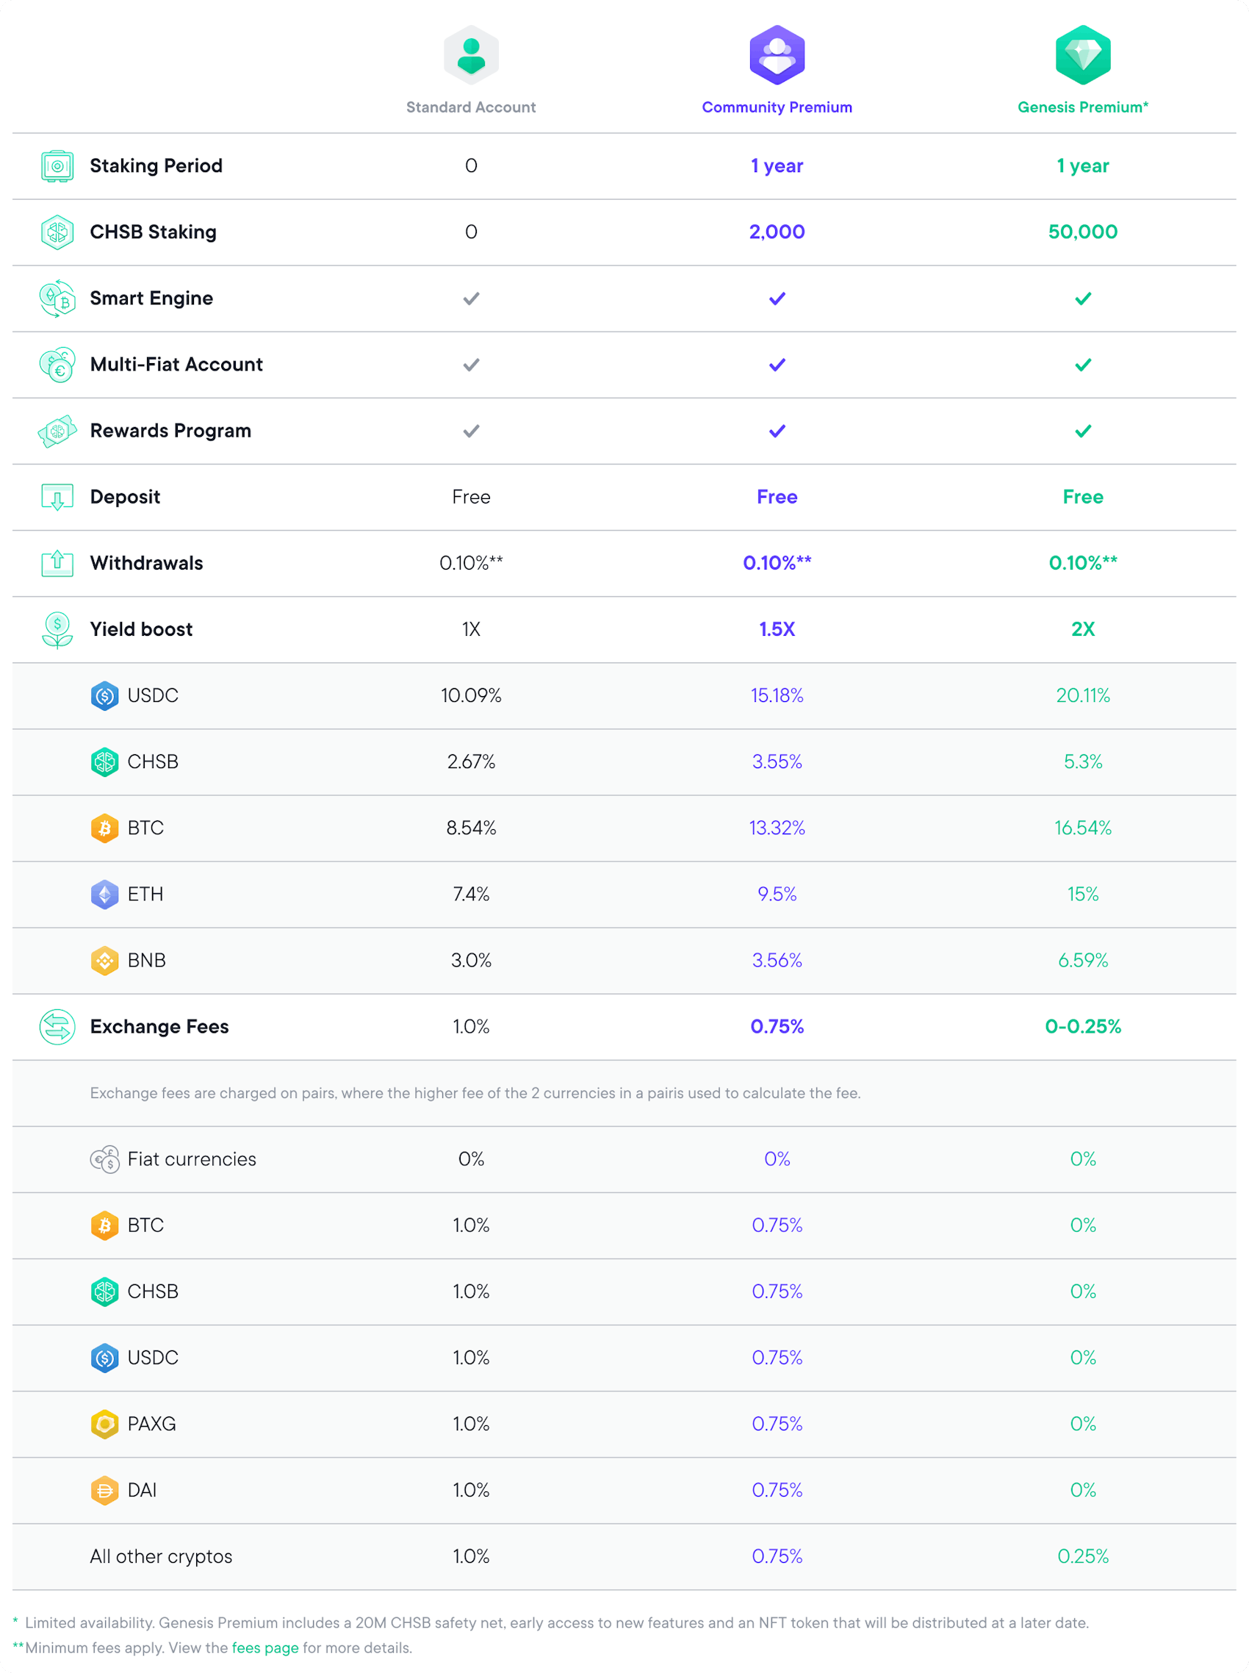Click the Smart Engine coins icon
The image size is (1249, 1673).
(x=57, y=298)
